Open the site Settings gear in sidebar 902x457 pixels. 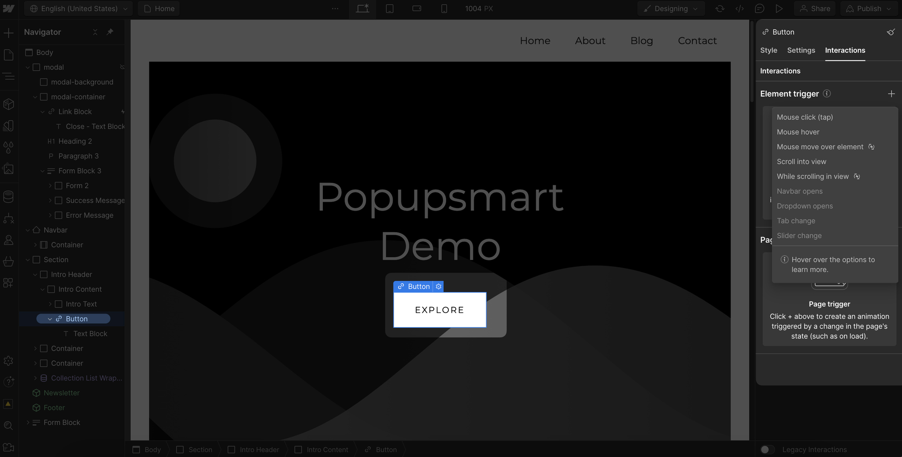click(x=8, y=361)
